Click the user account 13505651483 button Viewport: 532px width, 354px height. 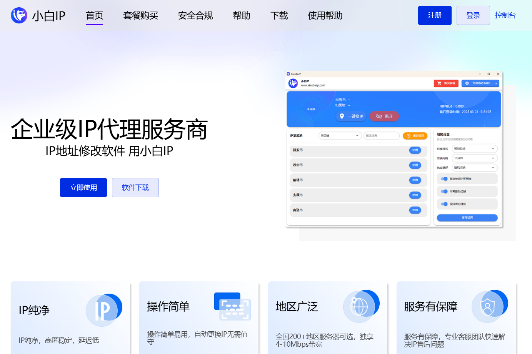click(x=477, y=83)
